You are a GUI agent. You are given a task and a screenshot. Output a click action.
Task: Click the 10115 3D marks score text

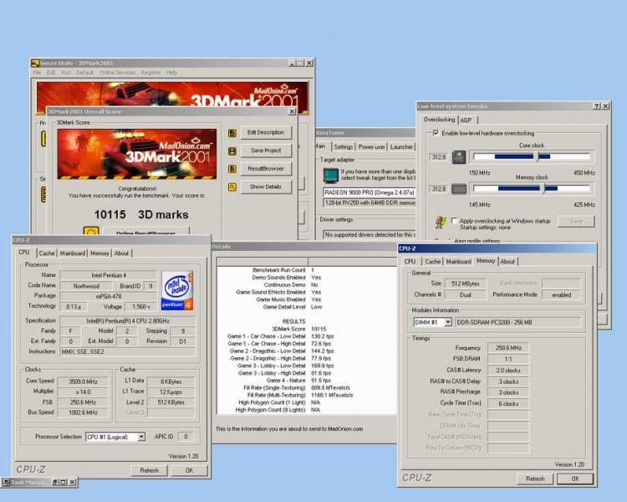(x=141, y=214)
